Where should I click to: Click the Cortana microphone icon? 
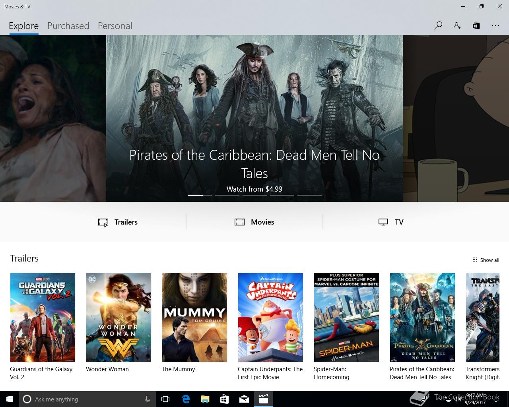(148, 399)
